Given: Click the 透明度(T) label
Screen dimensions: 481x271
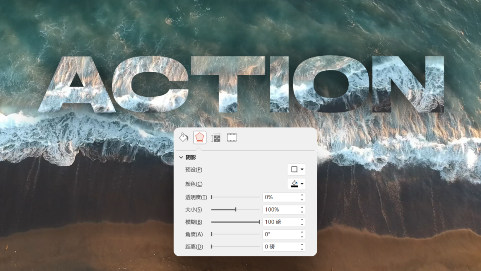Looking at the screenshot, I should pyautogui.click(x=196, y=197).
